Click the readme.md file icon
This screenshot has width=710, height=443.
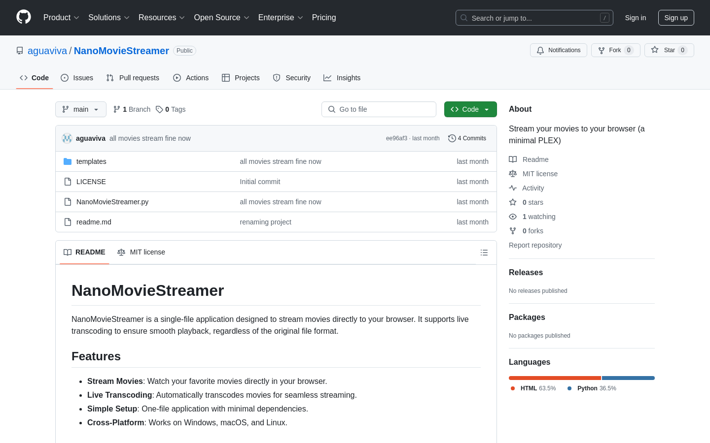[68, 222]
